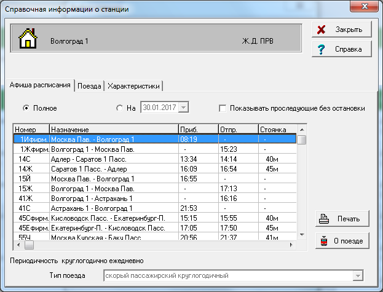The width and height of the screenshot is (383, 292).
Task: Open the 30.01.2017 date dropdown
Action: [x=183, y=108]
